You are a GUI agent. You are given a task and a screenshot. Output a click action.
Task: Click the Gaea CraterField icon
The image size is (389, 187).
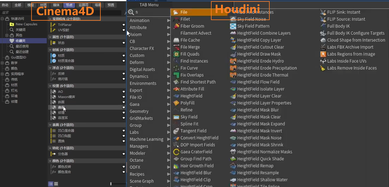click(176, 152)
